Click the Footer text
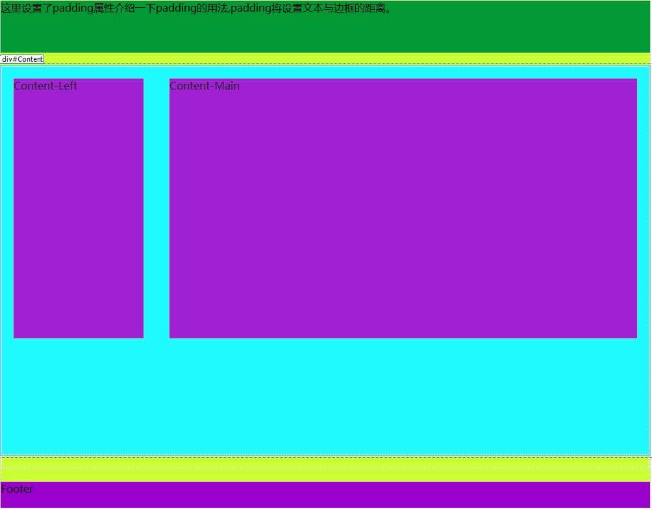Screen dimensions: 652x511 click(x=17, y=490)
